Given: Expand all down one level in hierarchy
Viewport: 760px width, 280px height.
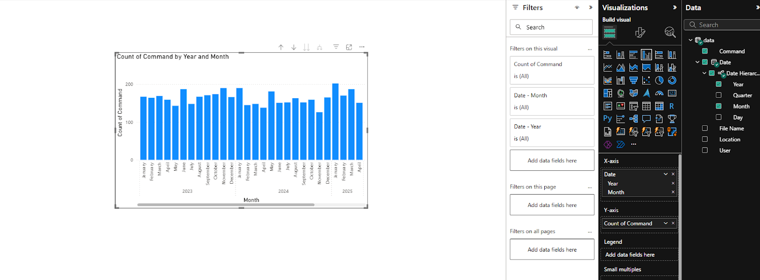Looking at the screenshot, I should click(x=320, y=47).
